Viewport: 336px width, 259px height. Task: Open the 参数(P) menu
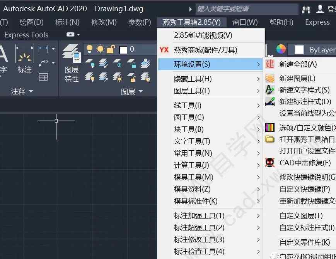[x=140, y=22]
